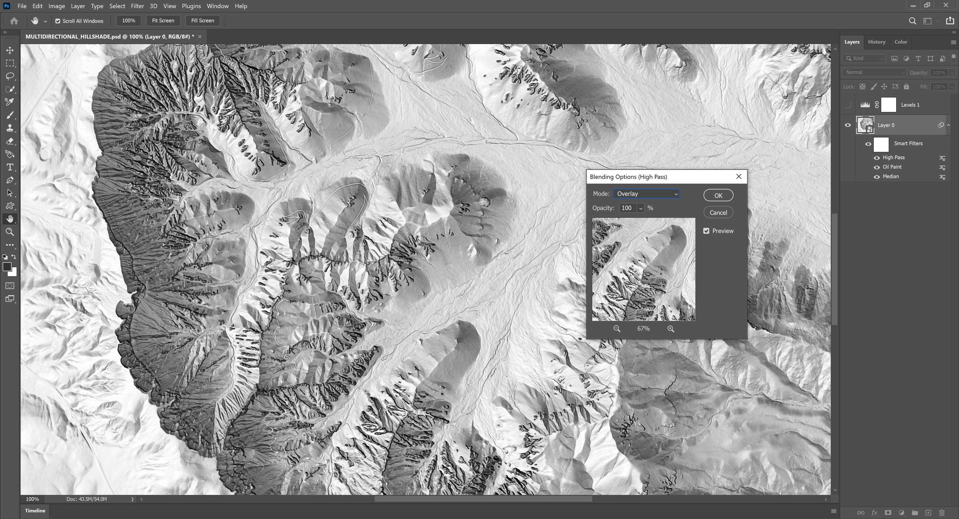This screenshot has height=519, width=959.
Task: Select the Zoom tool
Action: point(10,232)
